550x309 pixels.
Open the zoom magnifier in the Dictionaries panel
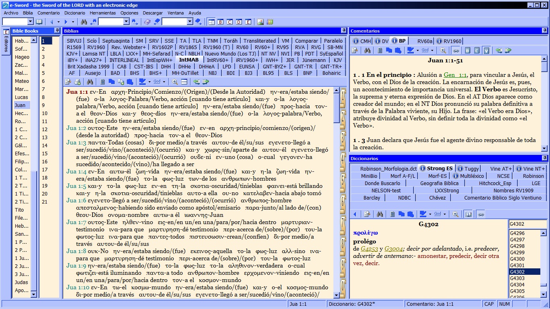click(x=455, y=214)
